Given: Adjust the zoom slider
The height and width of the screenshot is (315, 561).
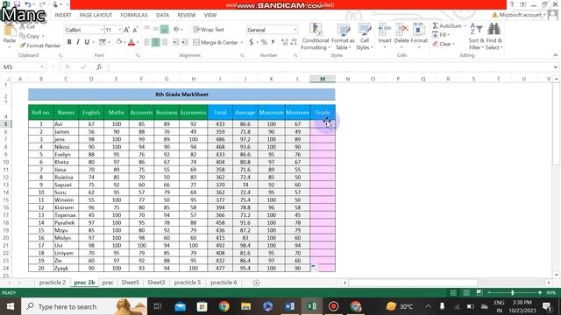Looking at the screenshot, I should pyautogui.click(x=512, y=292).
